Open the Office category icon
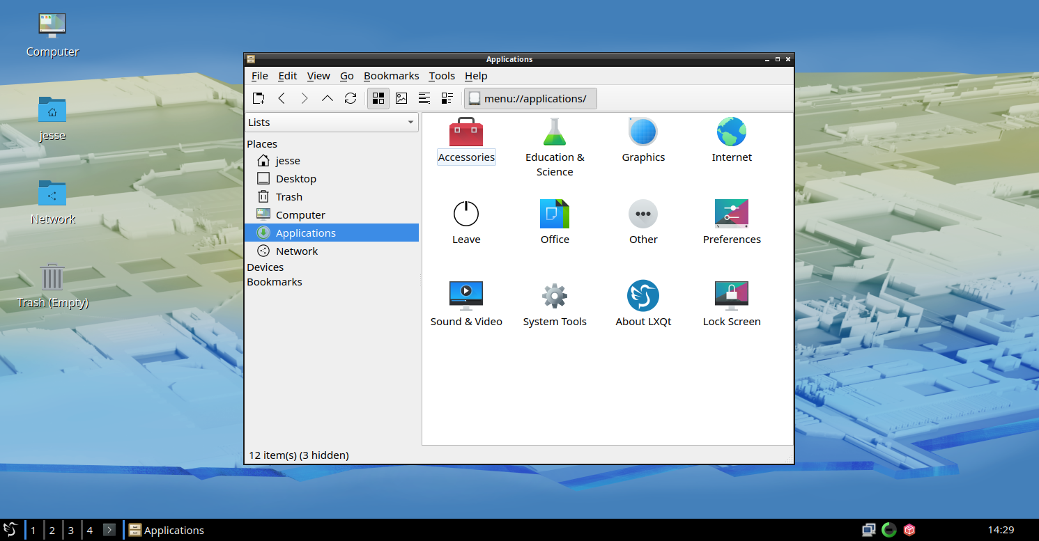1039x541 pixels. tap(555, 214)
